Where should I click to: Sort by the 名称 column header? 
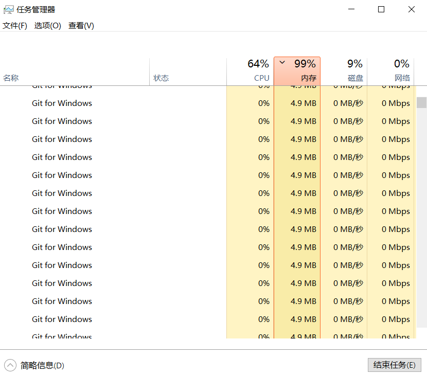click(x=75, y=72)
